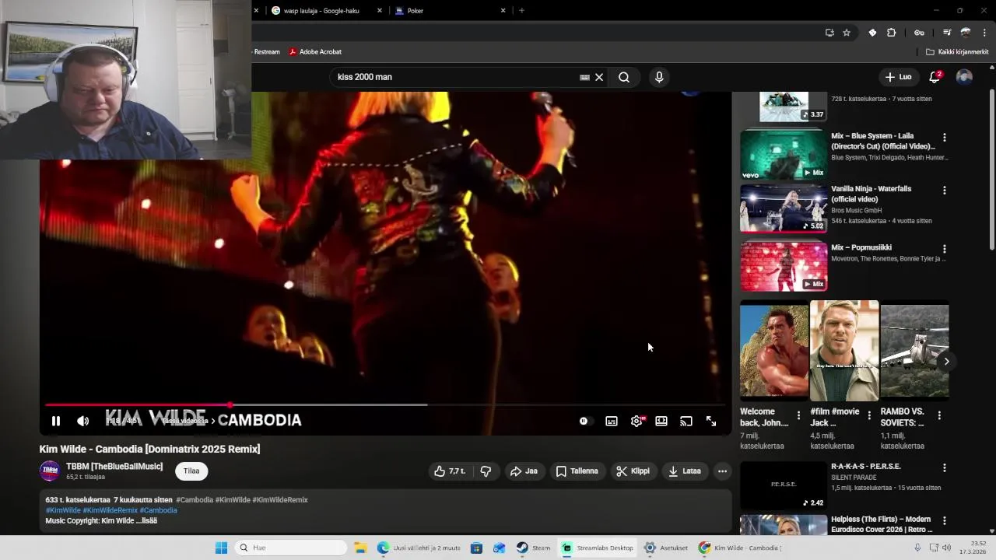Open the #KimWildeRemix hashtag link
996x560 pixels.
coord(110,510)
